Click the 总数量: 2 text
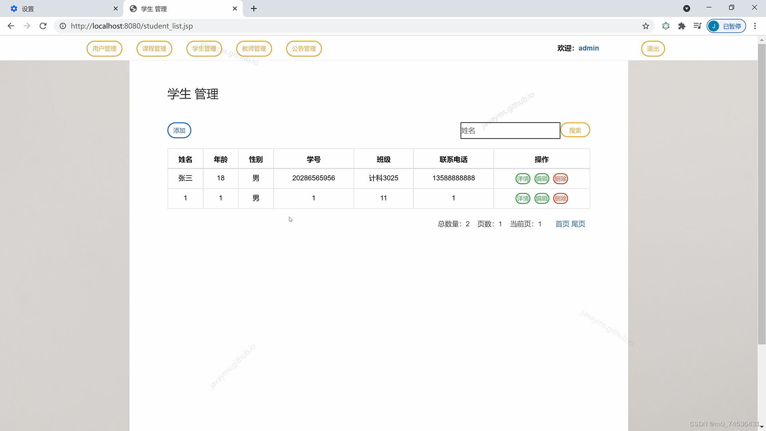The image size is (766, 431). pos(454,224)
